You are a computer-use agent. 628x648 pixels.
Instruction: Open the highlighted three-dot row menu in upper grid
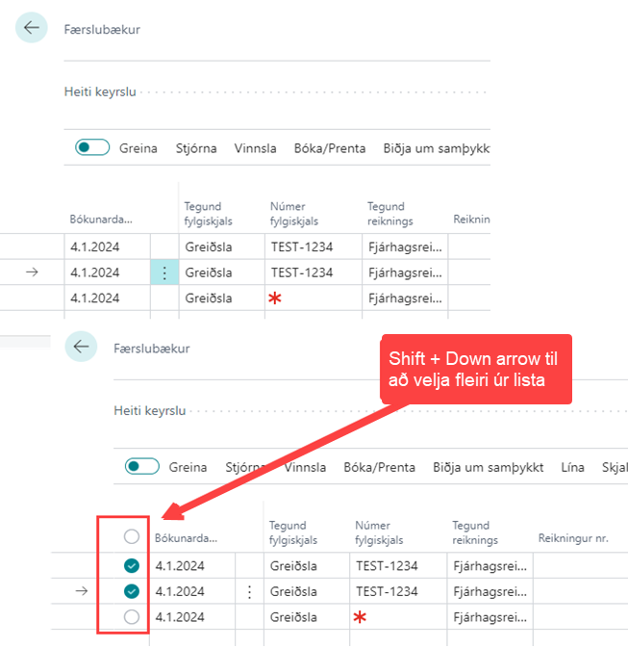click(x=163, y=272)
